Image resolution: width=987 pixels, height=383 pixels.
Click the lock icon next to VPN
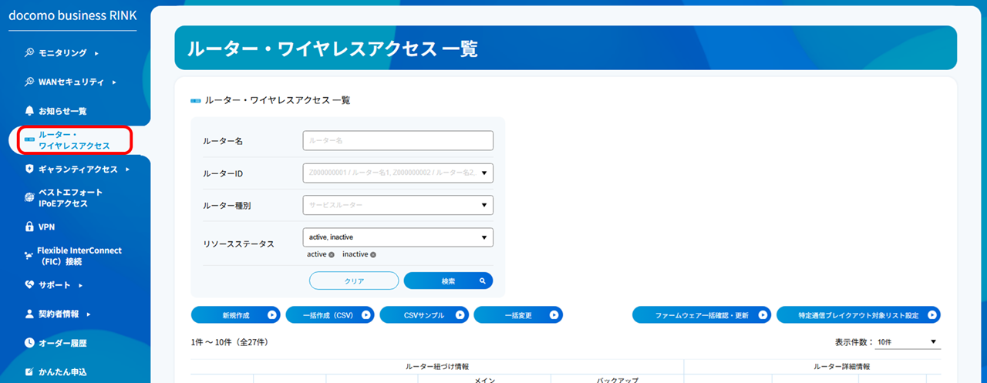(x=29, y=227)
